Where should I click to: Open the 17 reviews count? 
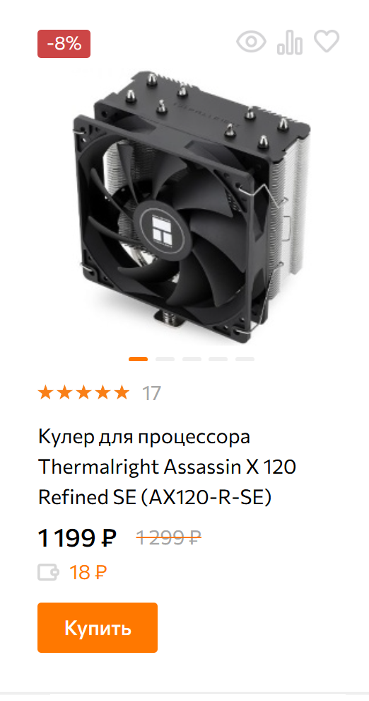click(151, 394)
